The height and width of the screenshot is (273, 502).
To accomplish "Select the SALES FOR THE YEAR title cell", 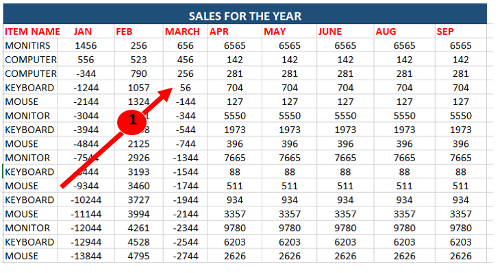I will (x=245, y=14).
